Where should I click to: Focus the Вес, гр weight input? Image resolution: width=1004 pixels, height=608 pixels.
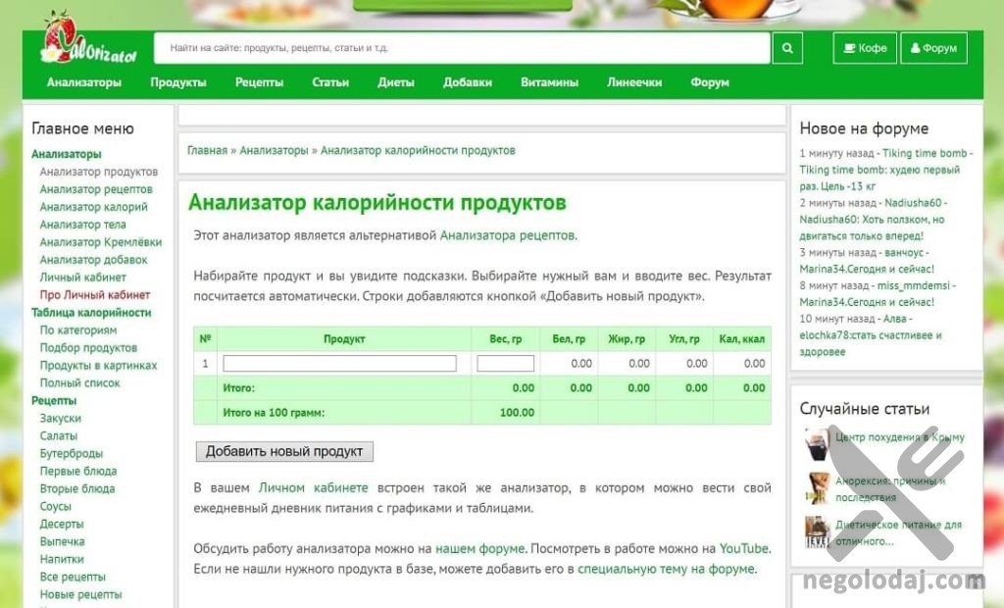point(505,363)
